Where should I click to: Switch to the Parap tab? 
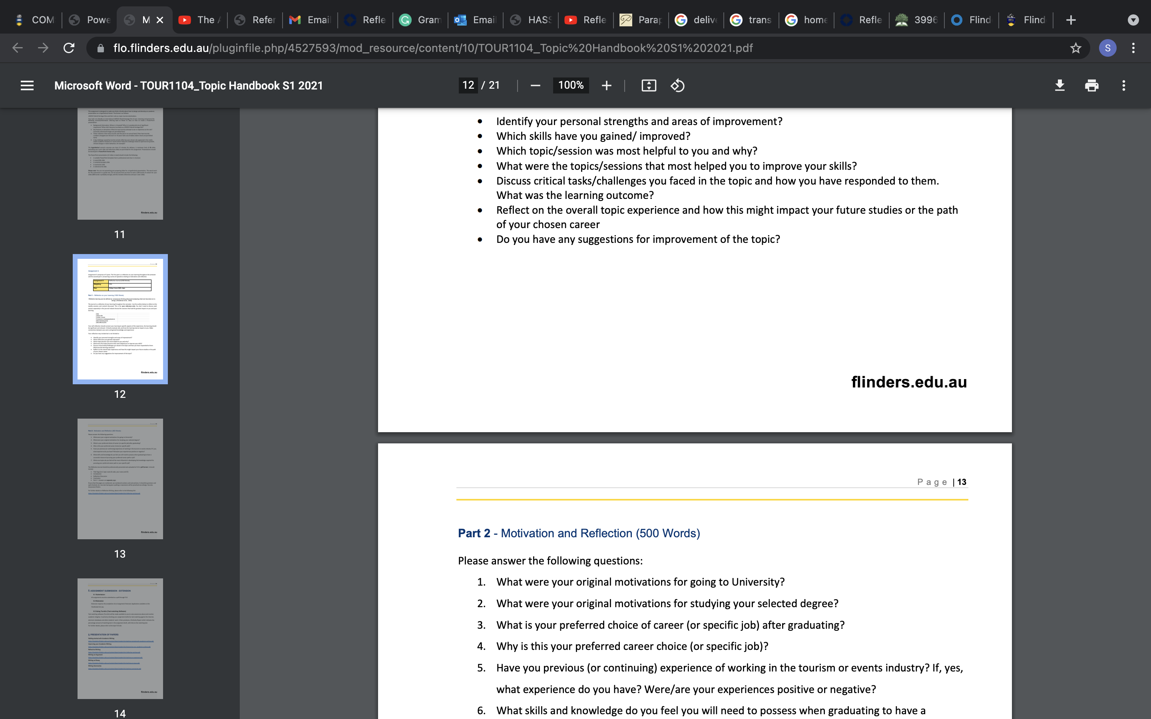pos(641,20)
